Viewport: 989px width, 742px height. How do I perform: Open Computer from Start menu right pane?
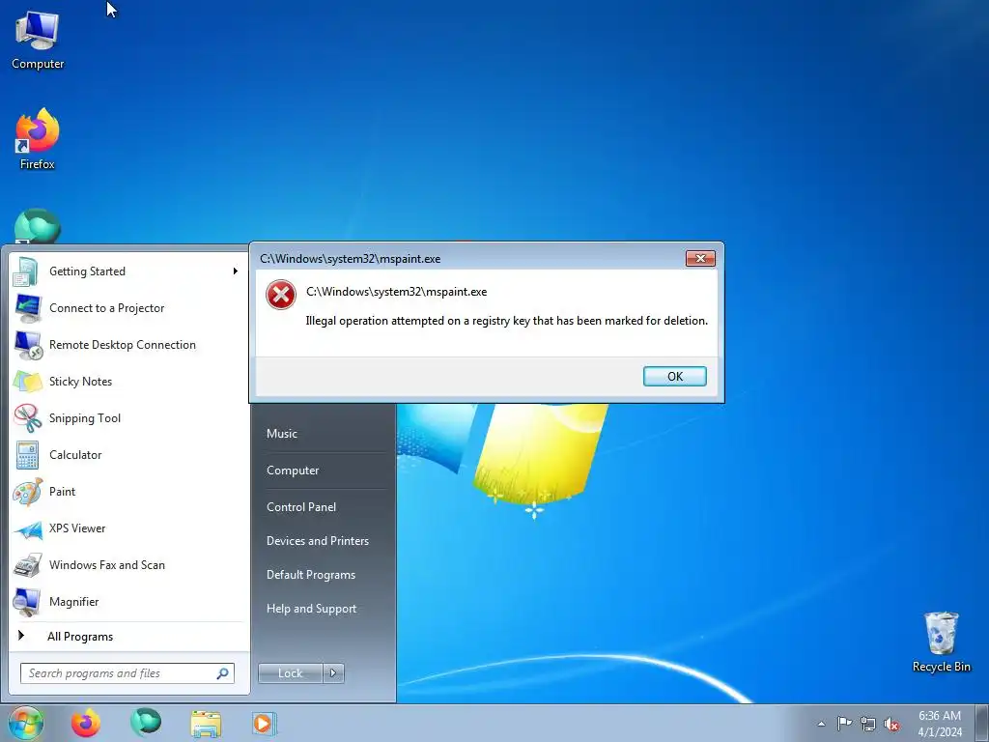point(293,471)
